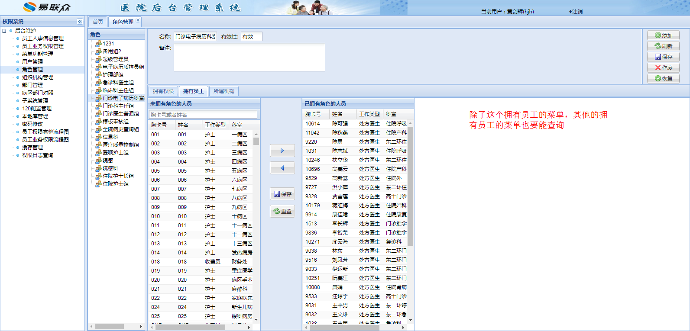The width and height of the screenshot is (690, 331).
Task: Click the 住院护士长组 role icon
Action: pos(98,176)
